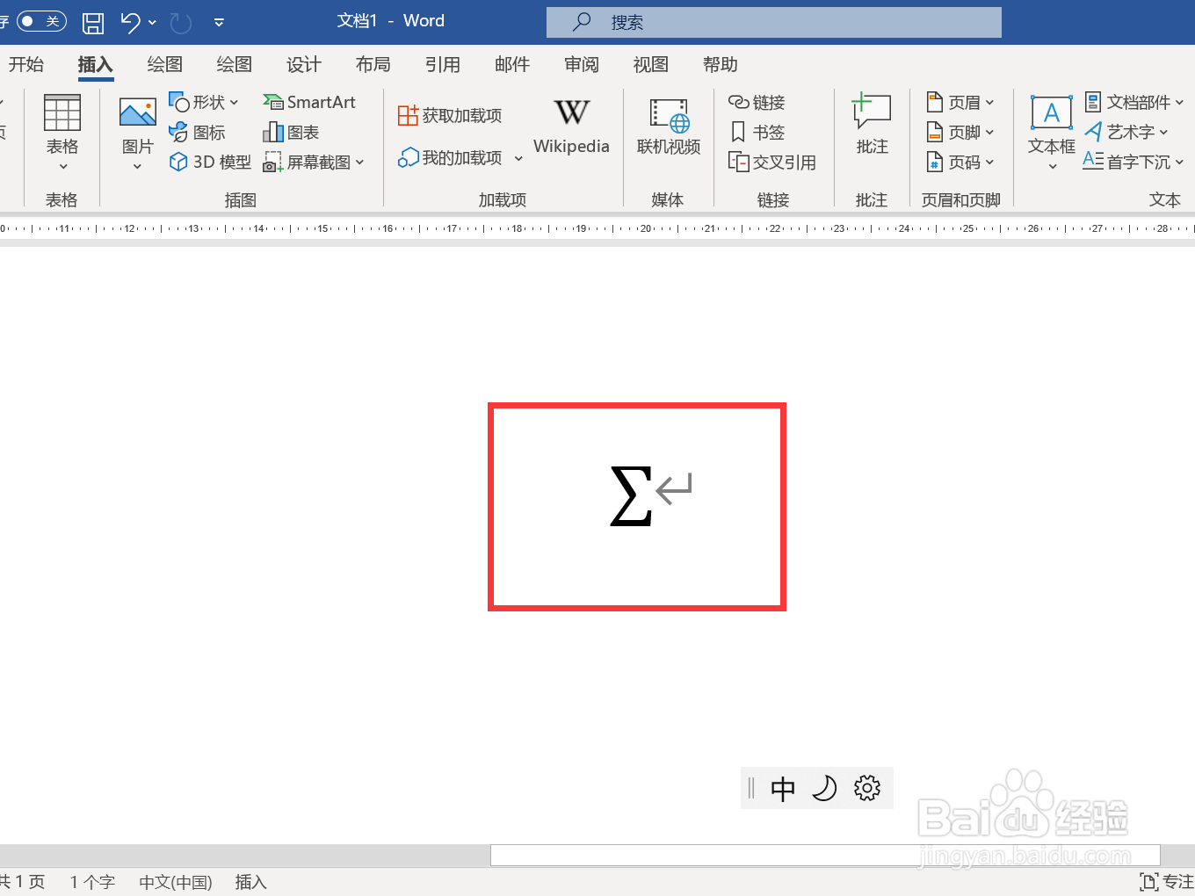Screen dimensions: 1195x896
Task: Open the 形状 shapes menu
Action: pos(204,102)
